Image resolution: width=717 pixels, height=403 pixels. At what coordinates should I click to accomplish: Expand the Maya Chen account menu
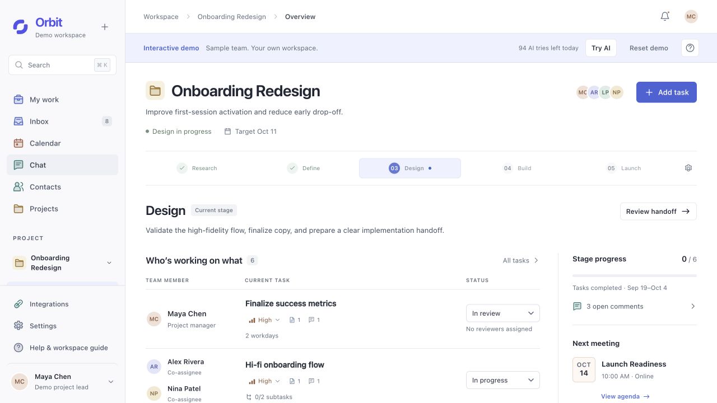coord(111,382)
